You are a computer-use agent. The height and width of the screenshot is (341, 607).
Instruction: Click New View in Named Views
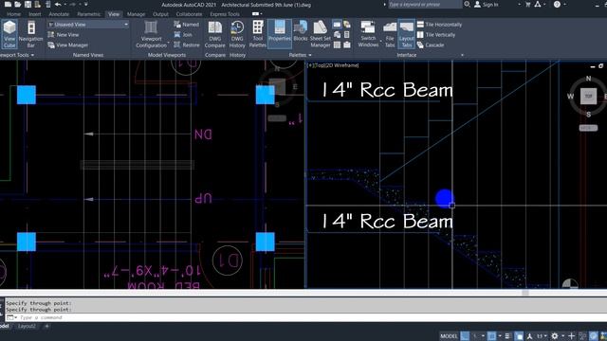[64, 35]
